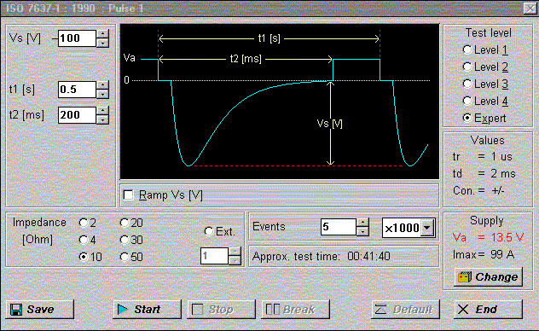Click the battery icon on Change button
This screenshot has height=331, width=539.
(x=465, y=276)
